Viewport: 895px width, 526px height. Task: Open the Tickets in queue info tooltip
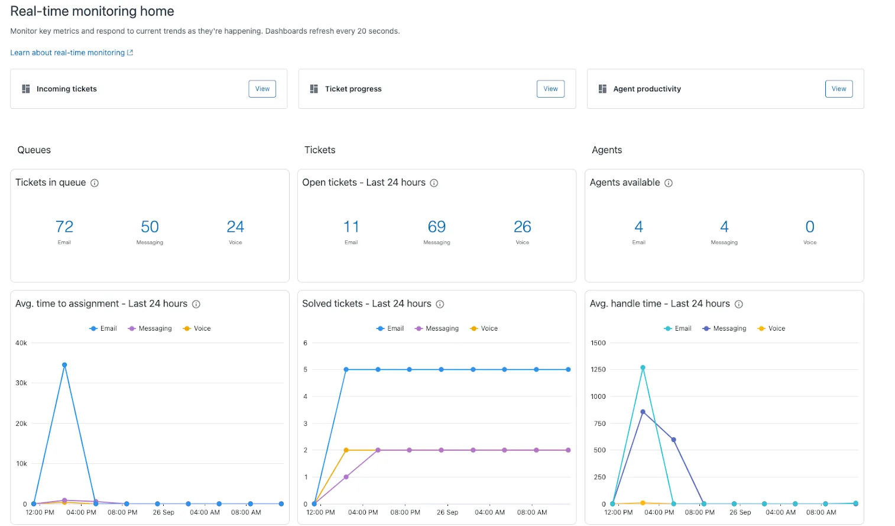(95, 183)
